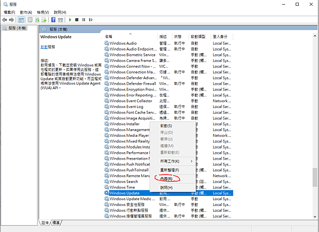Click the gear icon of Windows Defender Firewall

click(107, 84)
